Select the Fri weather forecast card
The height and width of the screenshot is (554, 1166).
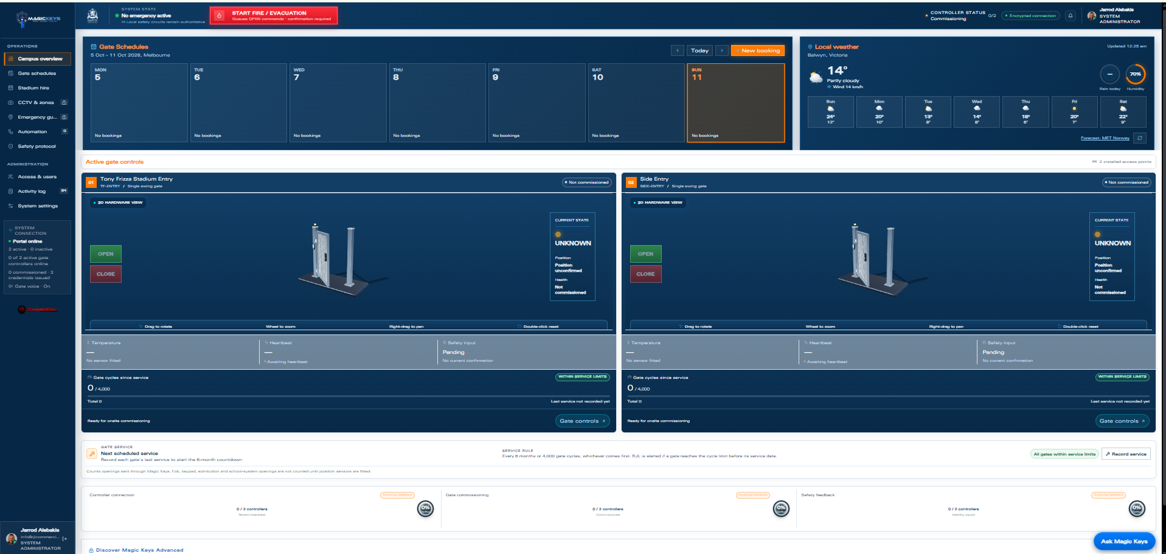click(x=1074, y=112)
